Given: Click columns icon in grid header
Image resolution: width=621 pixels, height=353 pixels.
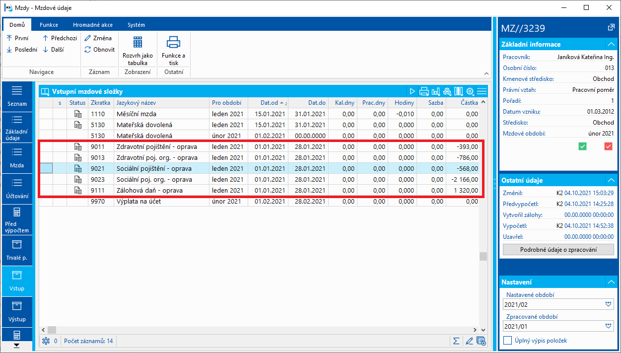Looking at the screenshot, I should coord(459,91).
